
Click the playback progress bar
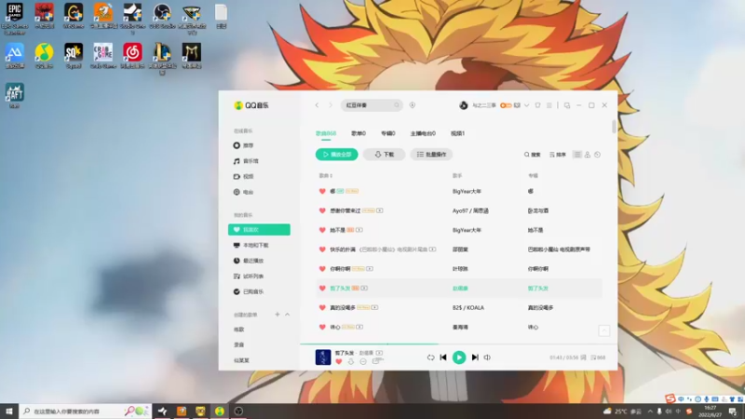[458, 344]
